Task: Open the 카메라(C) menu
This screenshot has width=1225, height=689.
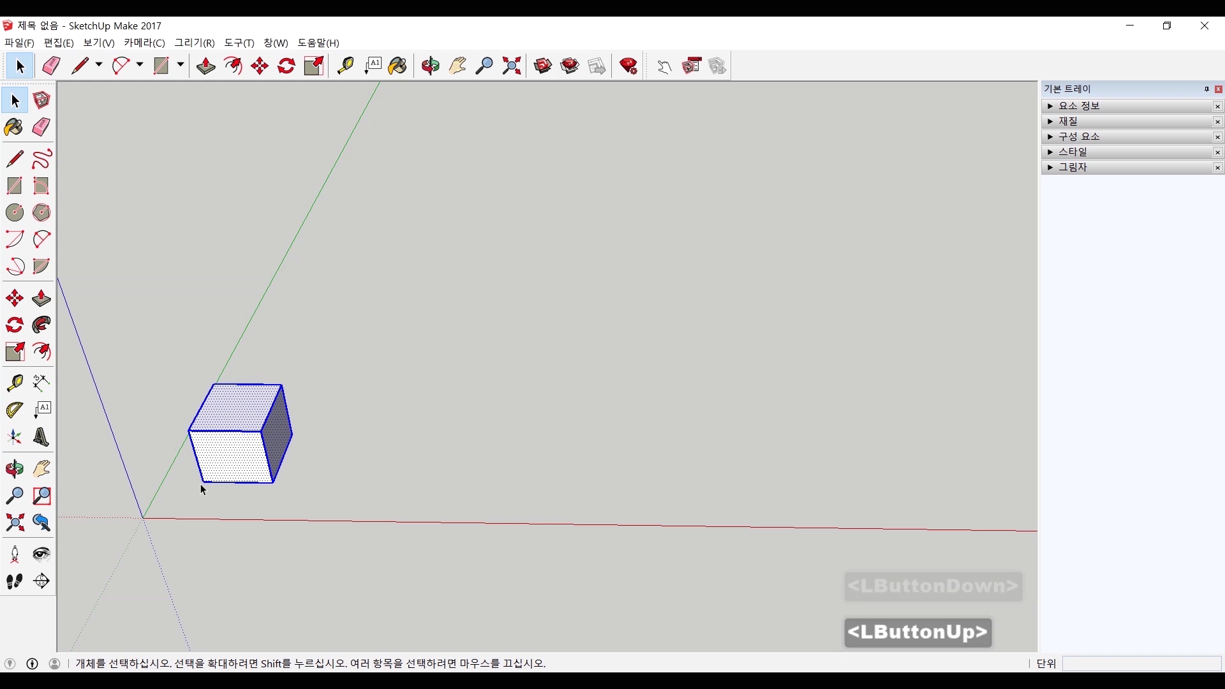Action: [144, 43]
